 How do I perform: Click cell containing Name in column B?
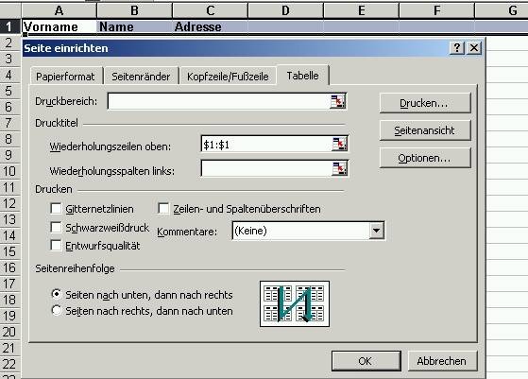pos(134,27)
